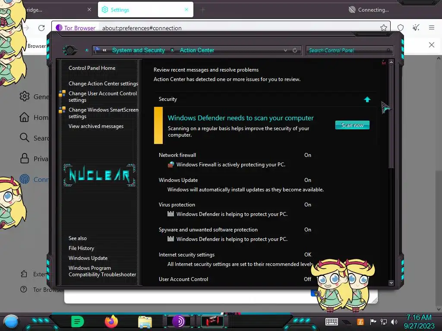
Task: Open View archived messages
Action: pyautogui.click(x=96, y=126)
